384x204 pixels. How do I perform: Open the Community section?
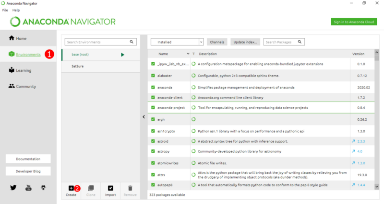tap(22, 86)
